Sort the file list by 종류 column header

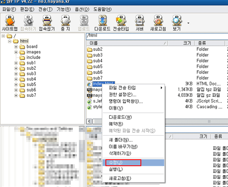click(210, 43)
